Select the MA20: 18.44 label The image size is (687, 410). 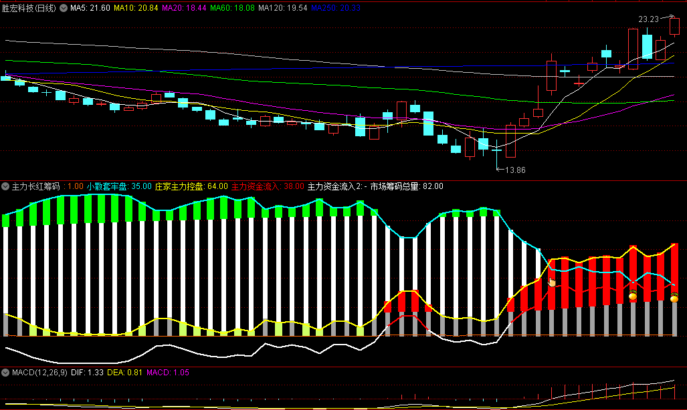184,8
